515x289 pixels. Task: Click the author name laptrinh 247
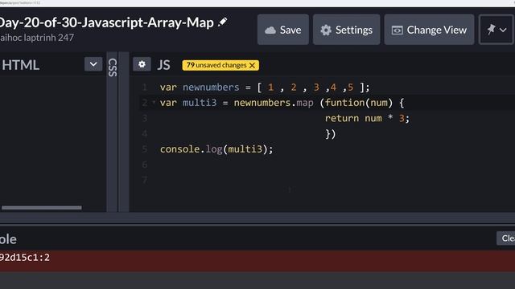(x=37, y=38)
